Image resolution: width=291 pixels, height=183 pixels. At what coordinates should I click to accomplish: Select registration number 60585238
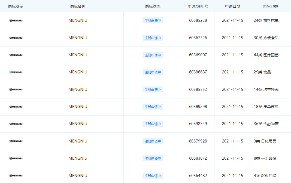click(x=198, y=20)
